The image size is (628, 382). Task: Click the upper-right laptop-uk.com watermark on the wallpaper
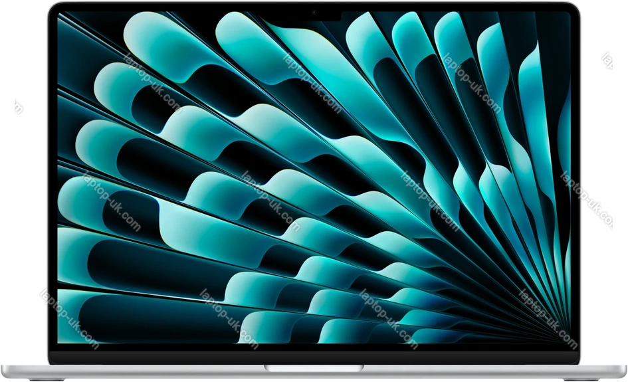coord(471,84)
